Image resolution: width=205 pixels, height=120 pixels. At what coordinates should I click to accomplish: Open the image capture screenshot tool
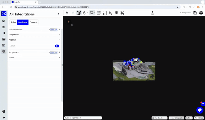[x=122, y=13]
